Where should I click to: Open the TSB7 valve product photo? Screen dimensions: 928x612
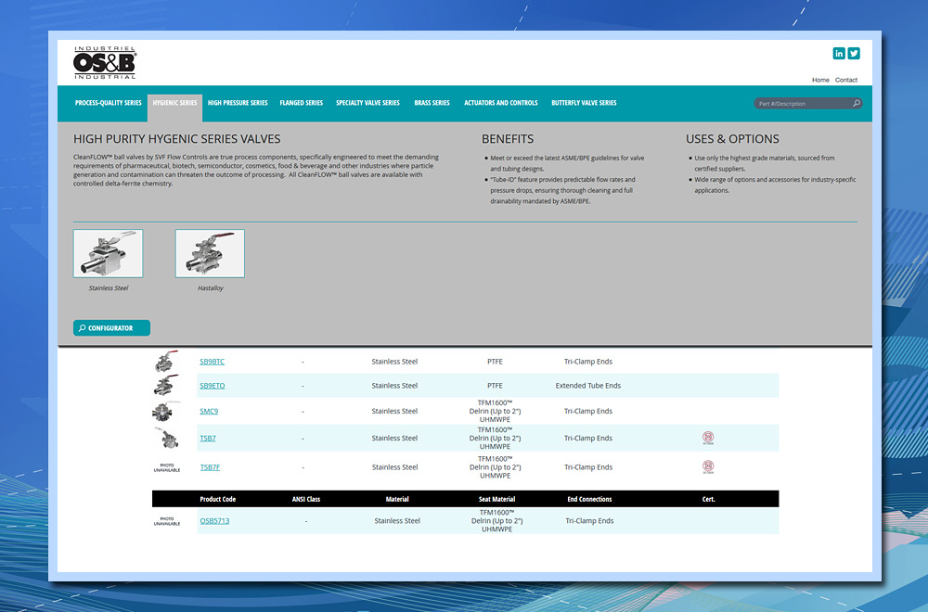[166, 438]
